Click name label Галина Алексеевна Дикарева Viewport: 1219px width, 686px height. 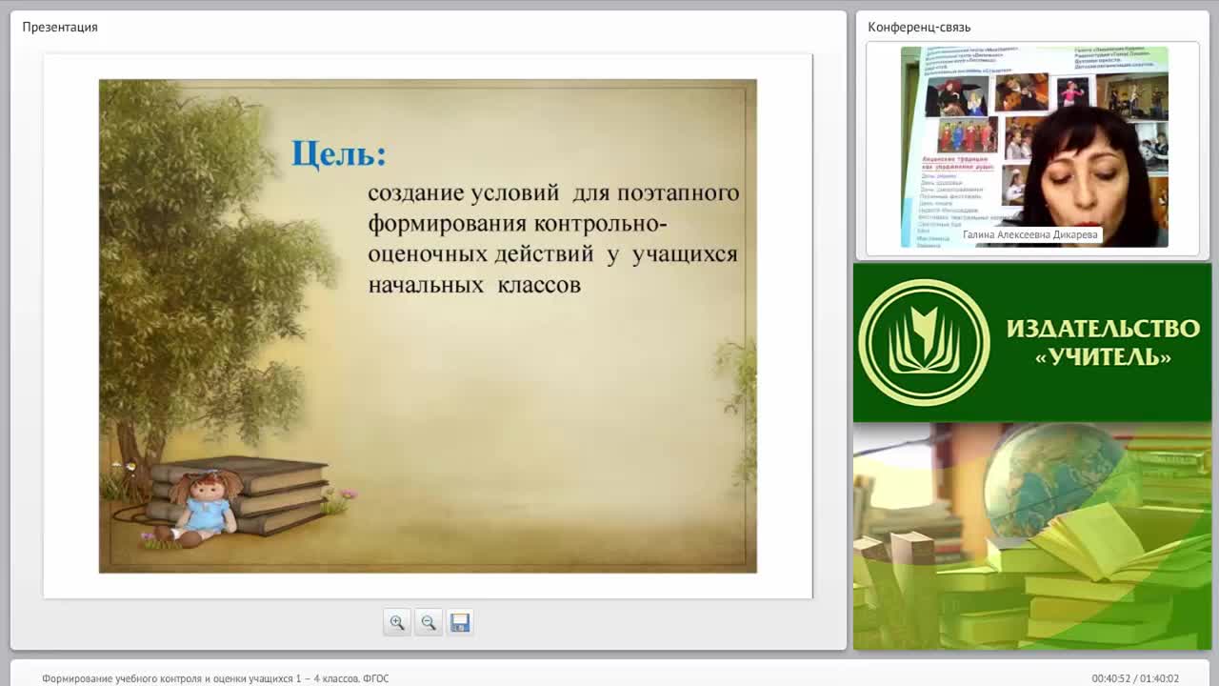1030,234
